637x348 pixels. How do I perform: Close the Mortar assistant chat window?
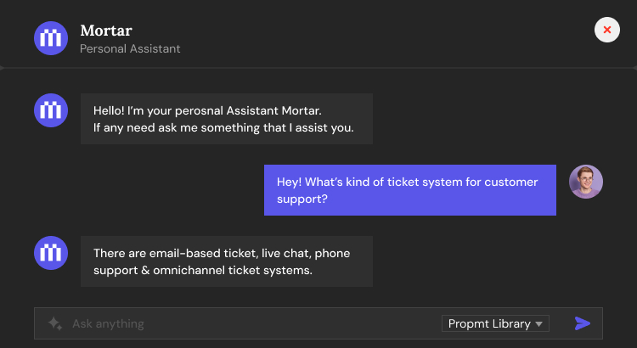pos(606,30)
